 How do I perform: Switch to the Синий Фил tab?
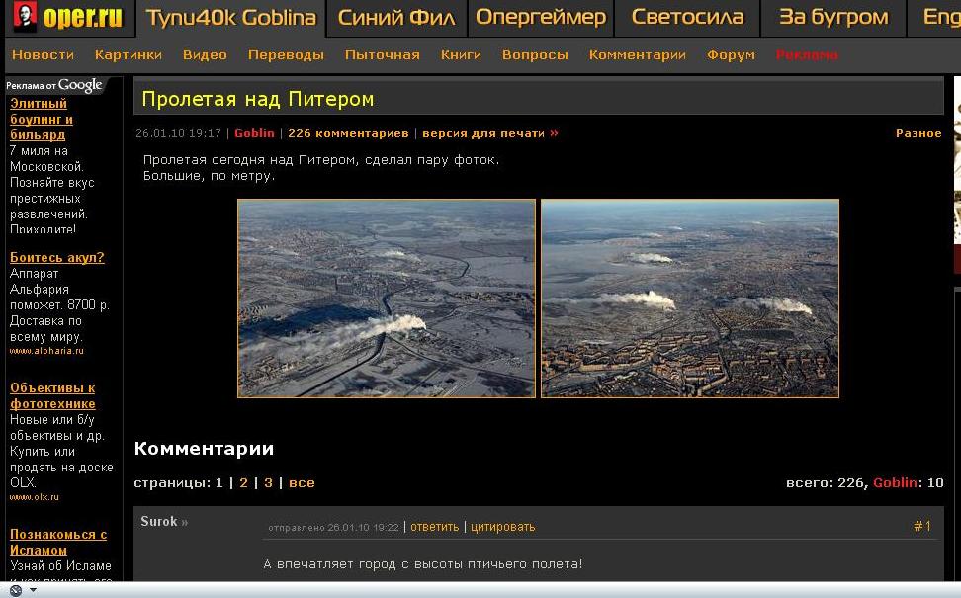(x=396, y=18)
